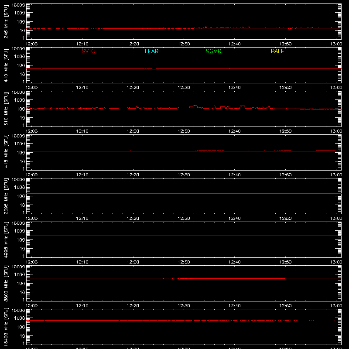The height and width of the screenshot is (349, 349).
Task: Click the 10 tick of the 245 MHz plot
Action: point(22,31)
